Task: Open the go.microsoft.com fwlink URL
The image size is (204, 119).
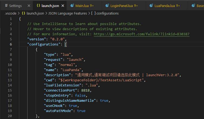Action: coord(142,34)
